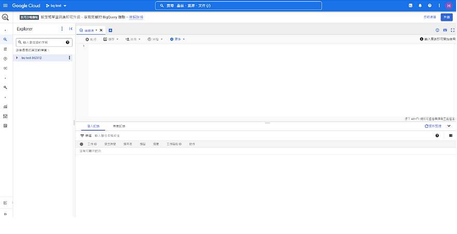Open the column display options icon
Viewport: 457px width, 234px height.
click(451, 136)
